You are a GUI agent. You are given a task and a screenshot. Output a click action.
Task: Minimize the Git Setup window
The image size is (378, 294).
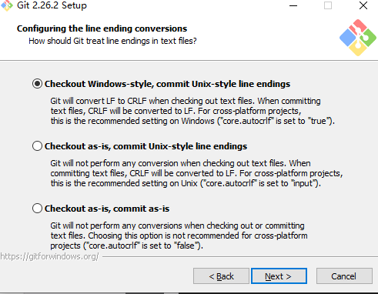(293, 5)
